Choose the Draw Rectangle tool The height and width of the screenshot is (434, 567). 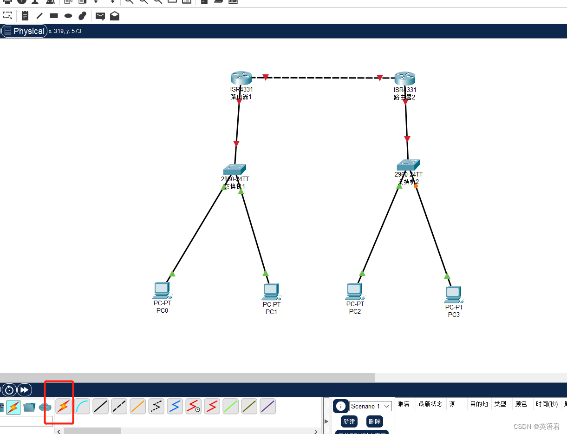point(54,16)
